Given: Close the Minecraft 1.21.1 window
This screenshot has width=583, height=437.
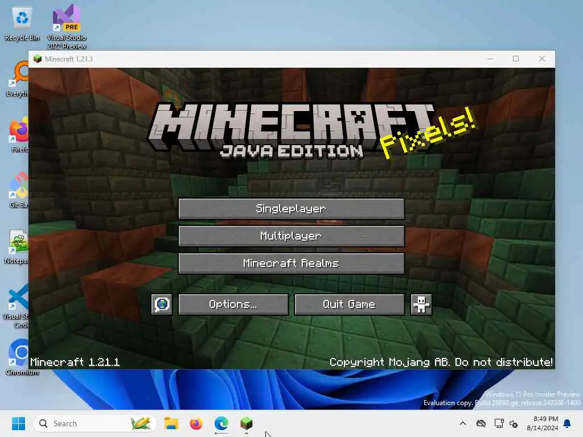Looking at the screenshot, I should click(x=542, y=59).
